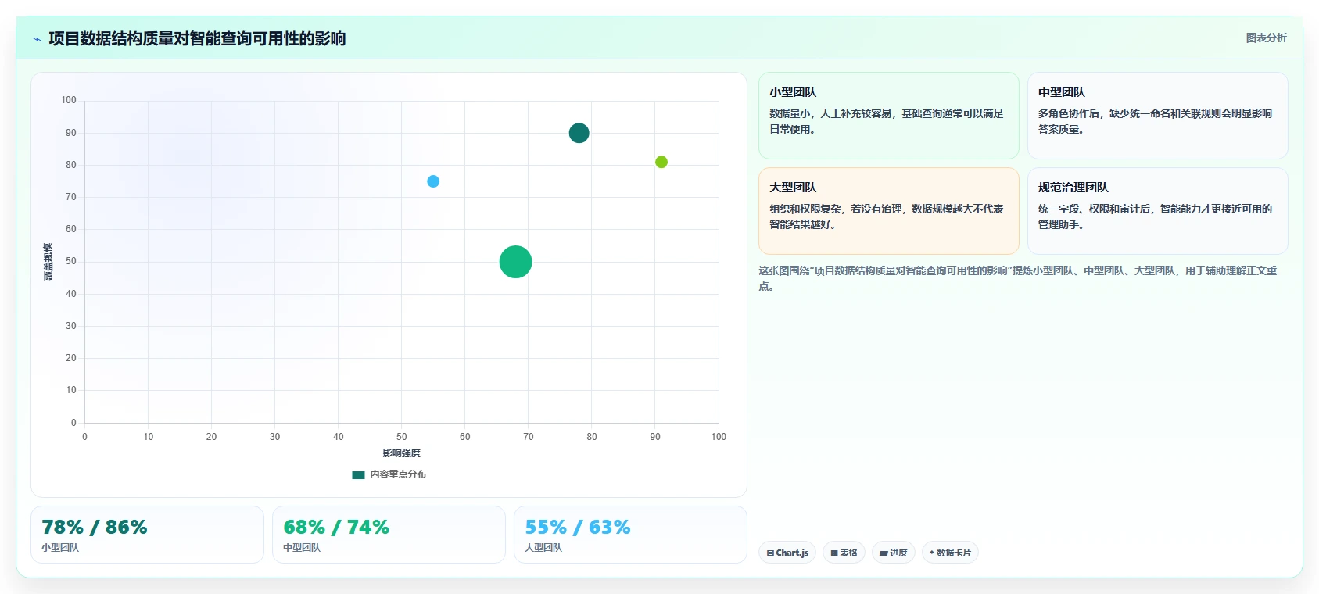This screenshot has width=1319, height=594.
Task: Open the 小型团队 description card
Action: 889,116
